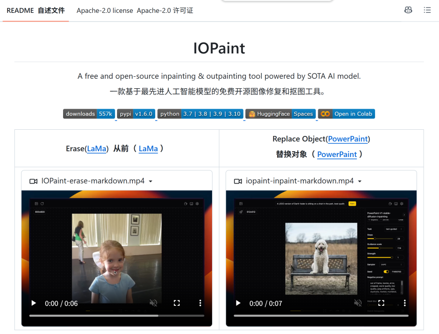
Task: Open the Copilot icon in README header
Action: point(408,10)
